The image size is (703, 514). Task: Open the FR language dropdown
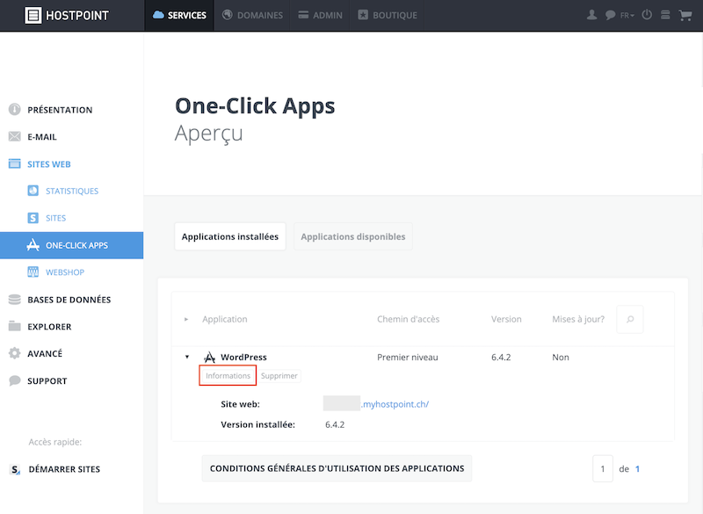tap(627, 15)
